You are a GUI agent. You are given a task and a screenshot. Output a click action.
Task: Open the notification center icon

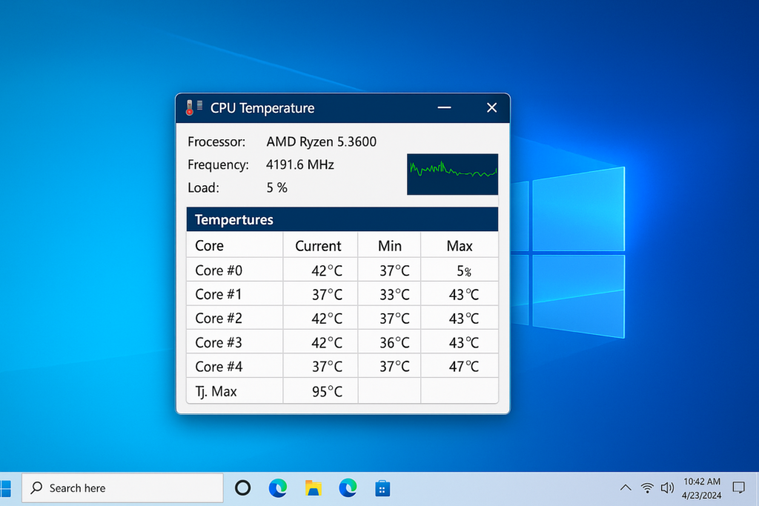[x=739, y=487]
